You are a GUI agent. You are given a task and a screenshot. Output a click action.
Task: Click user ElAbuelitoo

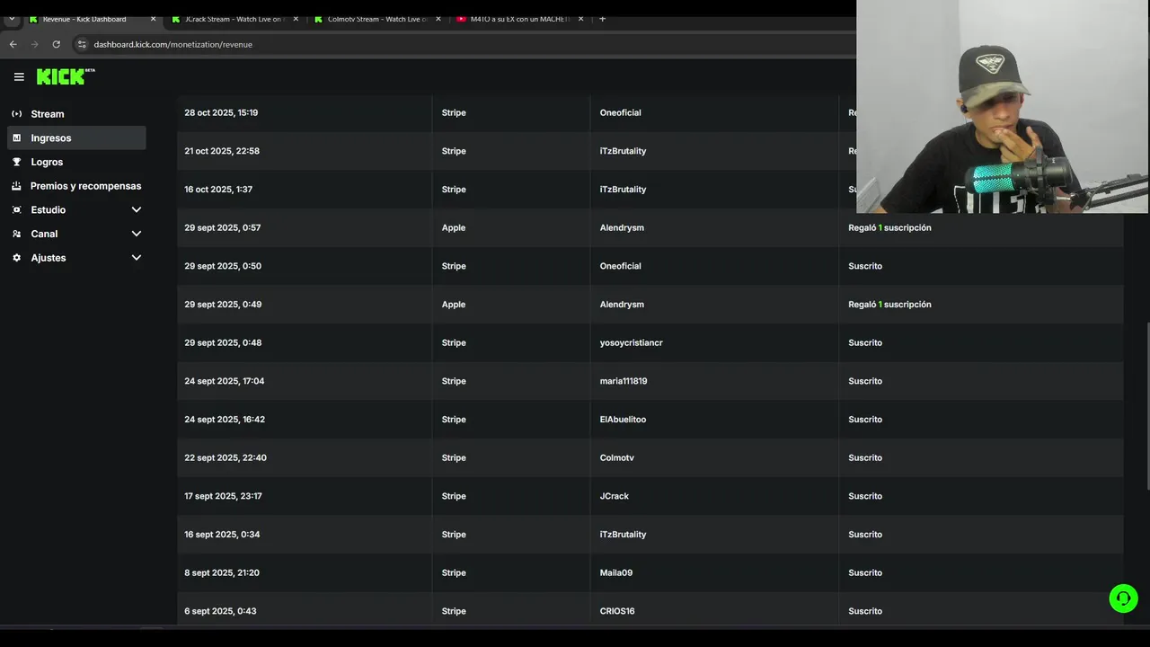tap(623, 420)
